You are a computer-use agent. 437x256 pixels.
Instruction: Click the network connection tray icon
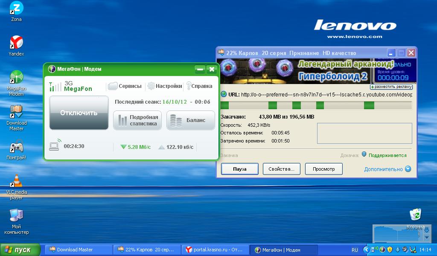point(376,249)
